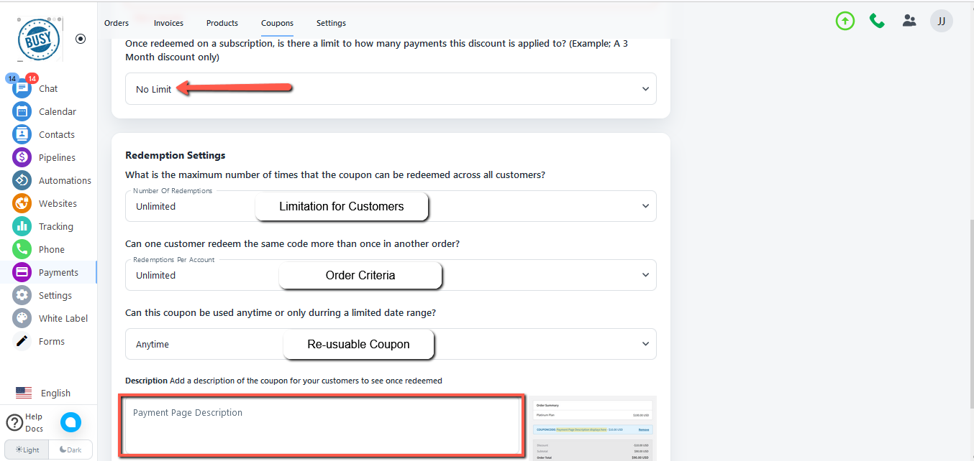
Task: Switch to the Invoices tab
Action: (x=168, y=23)
